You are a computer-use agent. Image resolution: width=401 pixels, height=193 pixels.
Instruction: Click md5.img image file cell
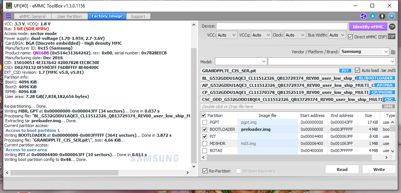[x=268, y=143]
